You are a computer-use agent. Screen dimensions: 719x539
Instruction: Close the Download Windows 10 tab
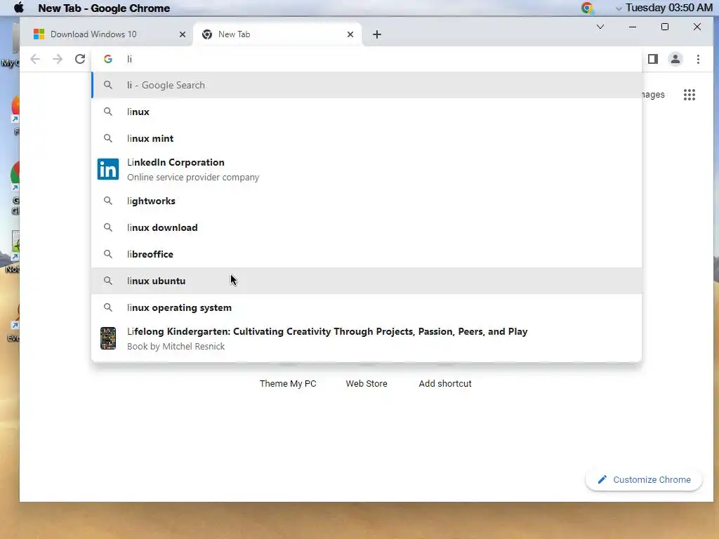(x=183, y=34)
